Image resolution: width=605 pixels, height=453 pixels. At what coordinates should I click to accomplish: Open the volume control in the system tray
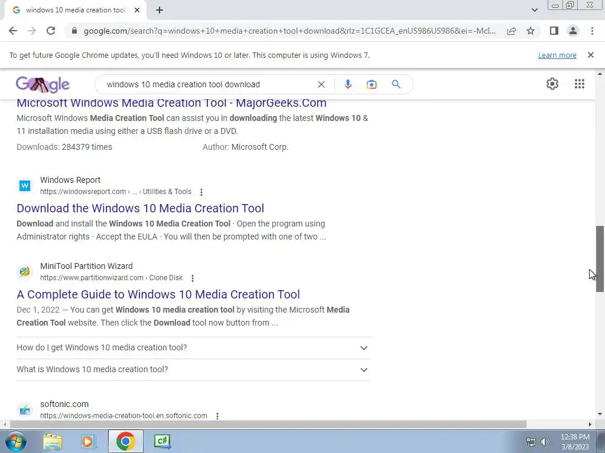coord(545,442)
